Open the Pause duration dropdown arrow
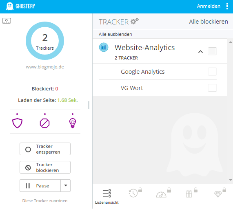 pyautogui.click(x=66, y=185)
